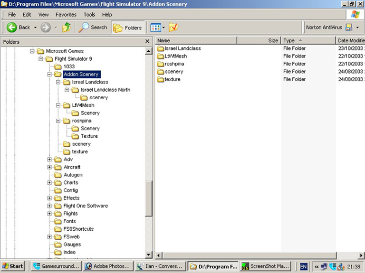Collapse Israel Landclass North node
Viewport: 365px width, 273px height.
coord(67,90)
